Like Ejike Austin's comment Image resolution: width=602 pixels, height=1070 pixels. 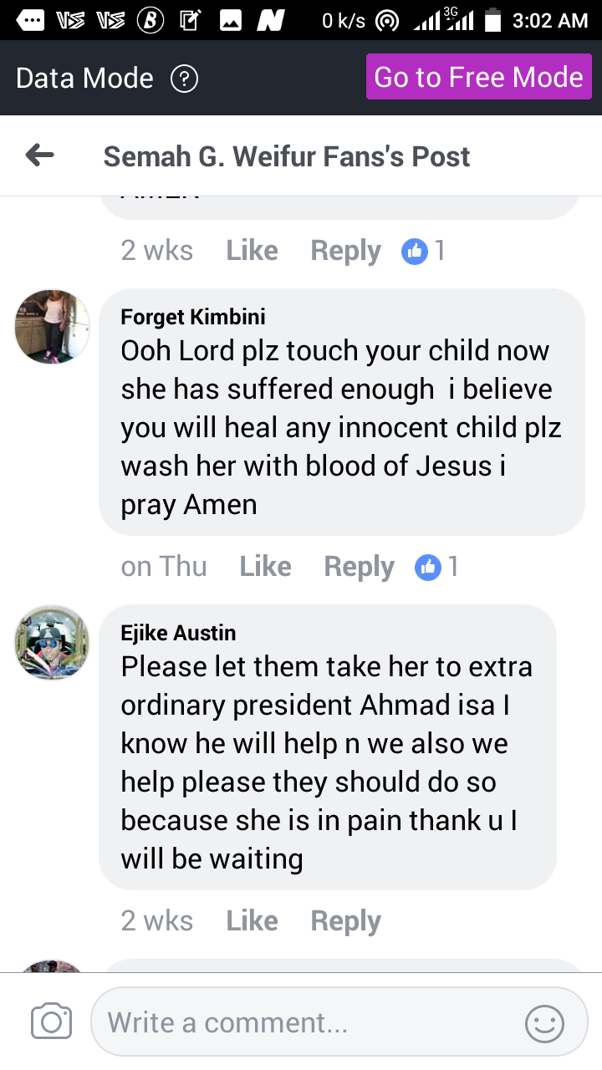(x=252, y=921)
